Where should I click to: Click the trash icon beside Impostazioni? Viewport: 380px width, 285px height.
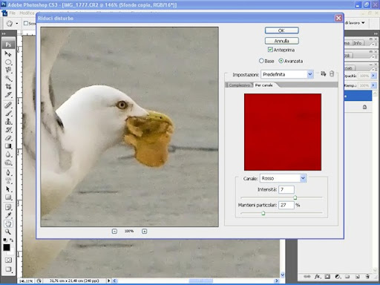[332, 73]
